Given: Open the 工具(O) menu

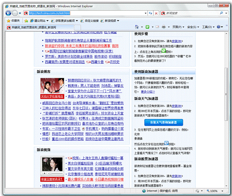Looking at the screenshot, I should click(209, 27).
